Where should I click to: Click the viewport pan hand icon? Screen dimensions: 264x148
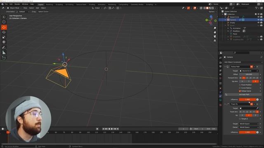click(215, 32)
